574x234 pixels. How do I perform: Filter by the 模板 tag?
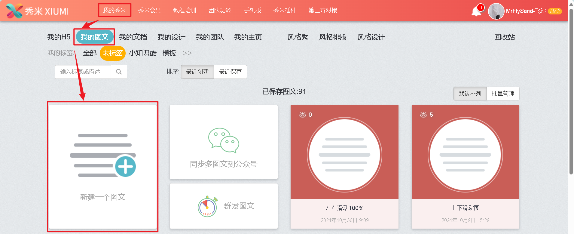[169, 53]
